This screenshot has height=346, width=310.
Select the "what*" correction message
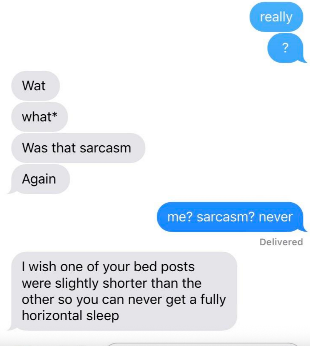[x=40, y=117]
